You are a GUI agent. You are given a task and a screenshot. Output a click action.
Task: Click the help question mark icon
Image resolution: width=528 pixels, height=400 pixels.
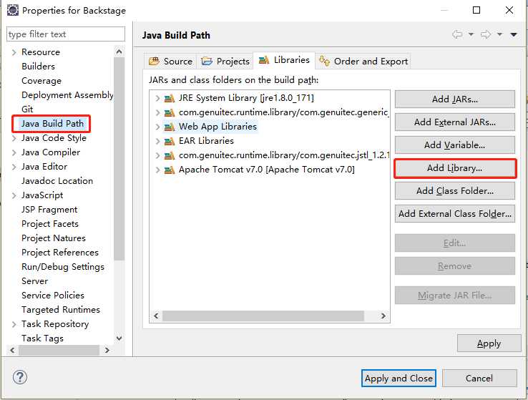tap(20, 378)
